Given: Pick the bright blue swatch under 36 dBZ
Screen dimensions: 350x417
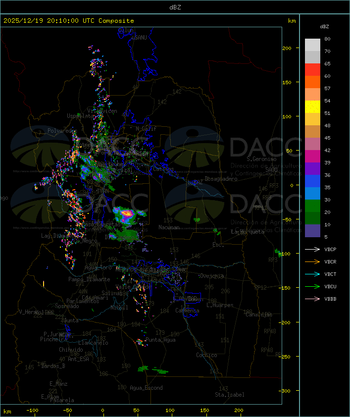Looking at the screenshot, I should click(312, 181).
